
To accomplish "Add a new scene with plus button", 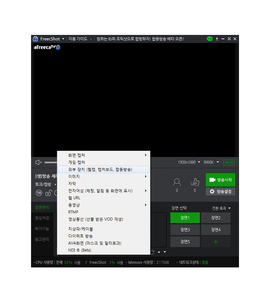I will 216,242.
